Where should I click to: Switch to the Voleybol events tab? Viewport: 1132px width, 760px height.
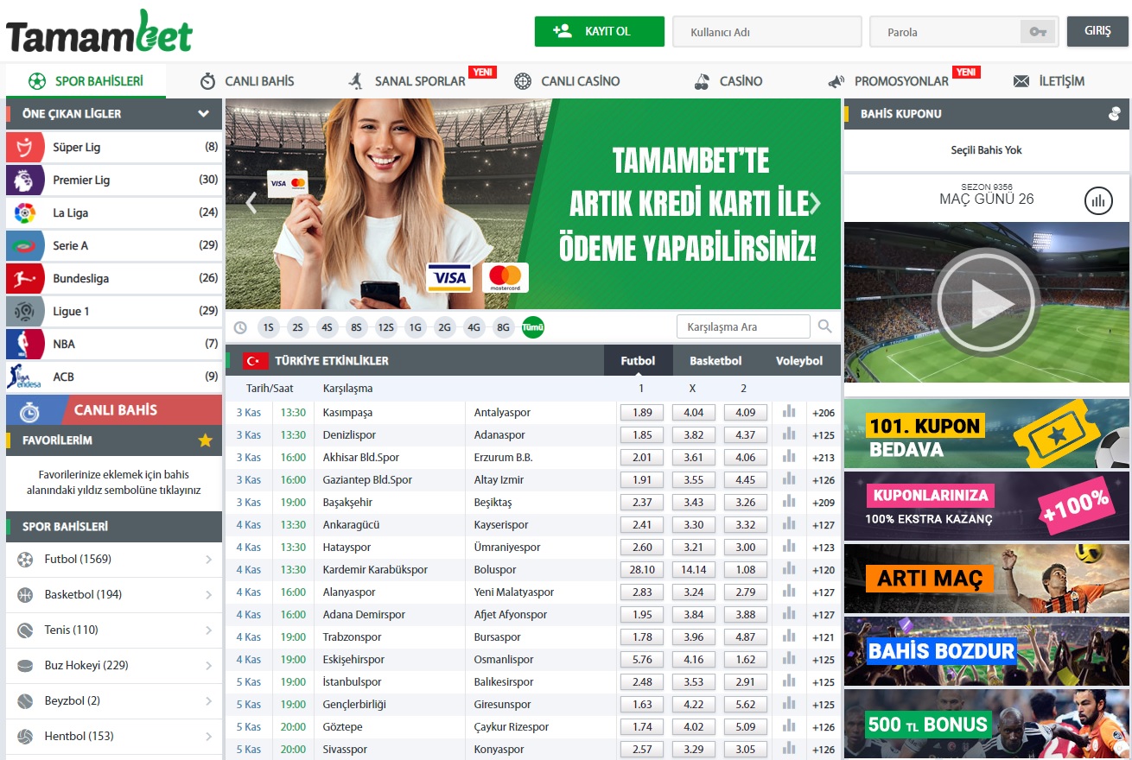tap(799, 361)
